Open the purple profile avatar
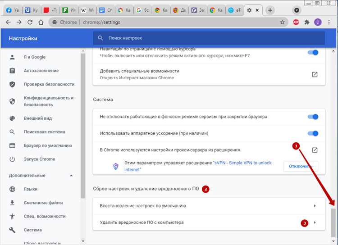This screenshot has height=245, width=338. (318, 22)
